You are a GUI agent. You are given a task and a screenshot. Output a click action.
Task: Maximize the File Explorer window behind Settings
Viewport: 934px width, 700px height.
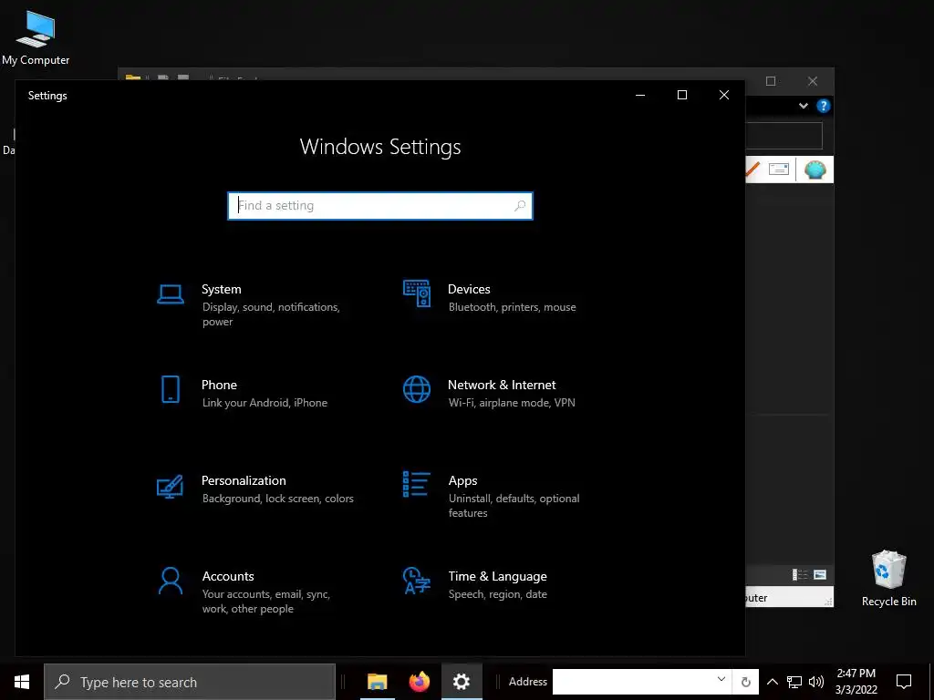pyautogui.click(x=771, y=81)
